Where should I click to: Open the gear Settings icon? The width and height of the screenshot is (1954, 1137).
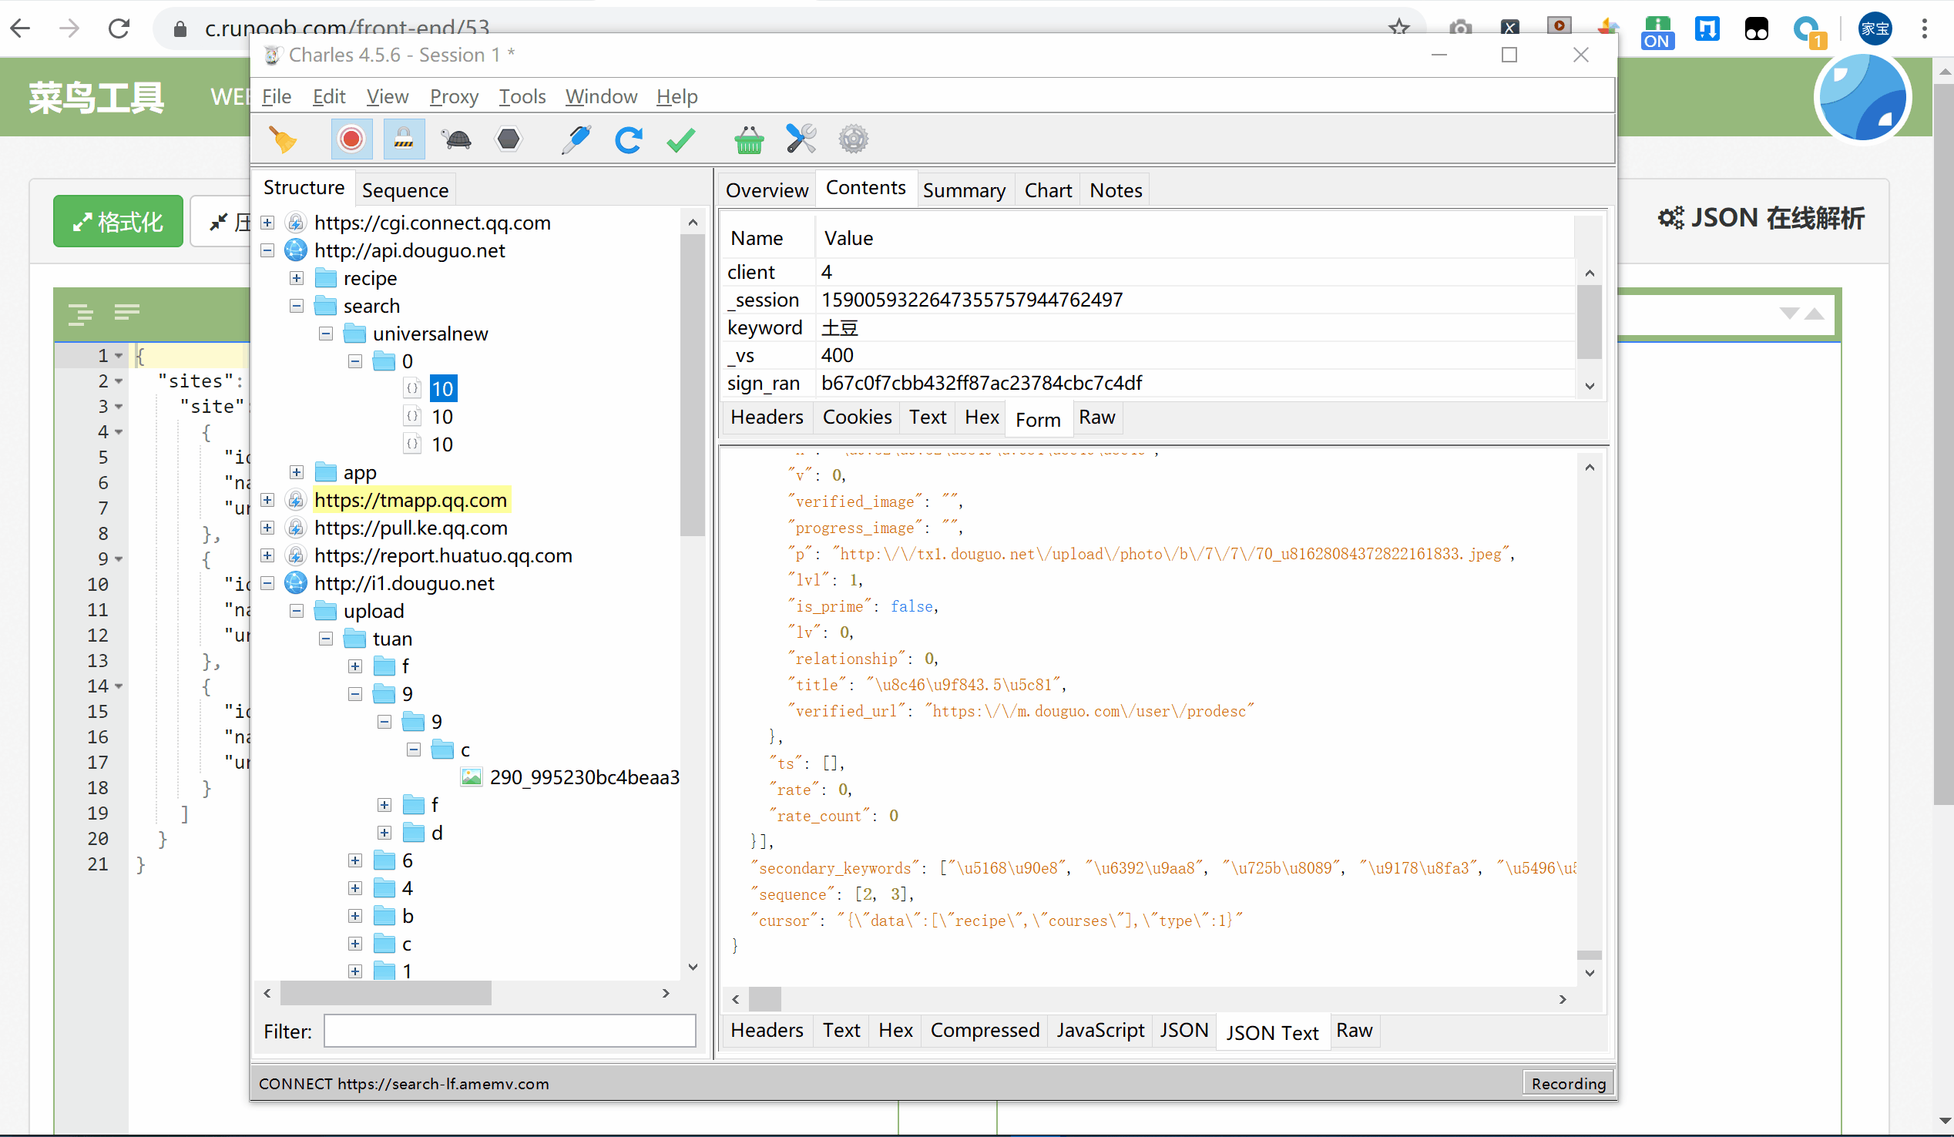click(853, 140)
